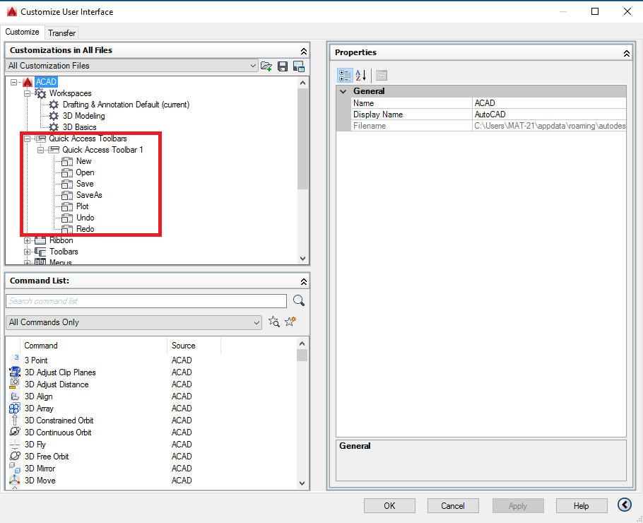Expand the Ribbon tree node
The width and height of the screenshot is (643, 523).
tap(28, 240)
